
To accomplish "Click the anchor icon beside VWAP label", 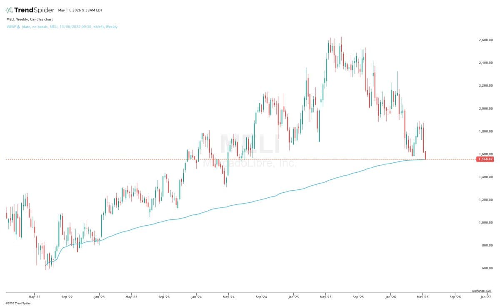I will (x=18, y=27).
